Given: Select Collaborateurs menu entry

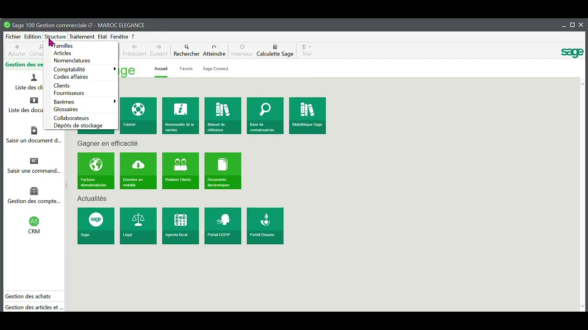Looking at the screenshot, I should pos(81,118).
